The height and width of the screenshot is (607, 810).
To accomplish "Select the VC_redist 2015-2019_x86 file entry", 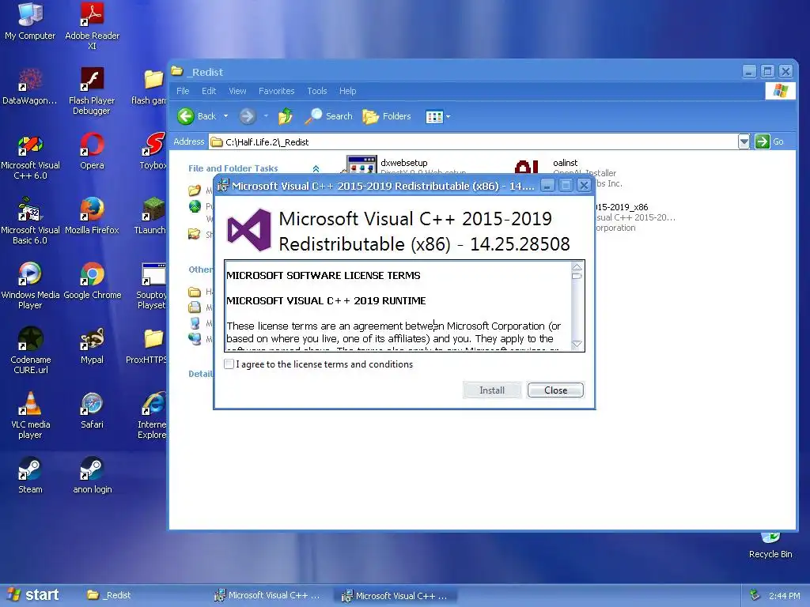I will 634,217.
